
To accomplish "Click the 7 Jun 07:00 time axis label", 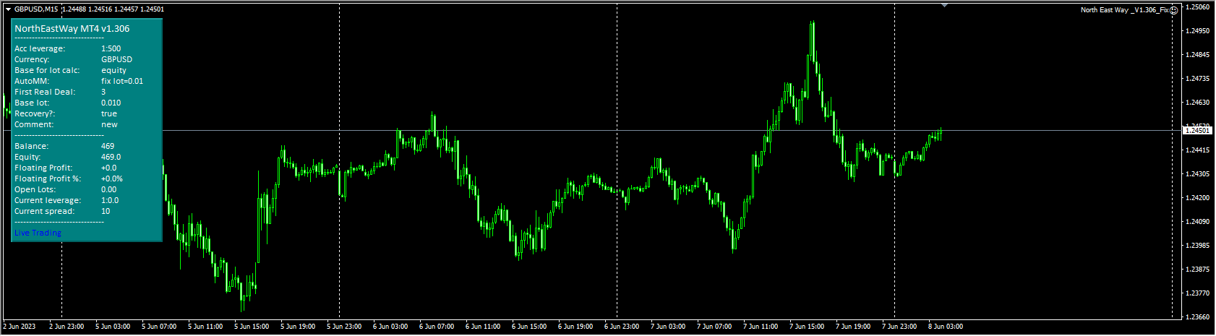I will [714, 327].
